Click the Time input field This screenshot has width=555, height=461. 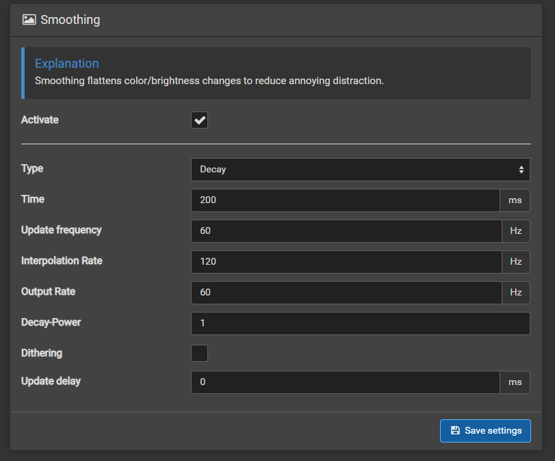[346, 200]
